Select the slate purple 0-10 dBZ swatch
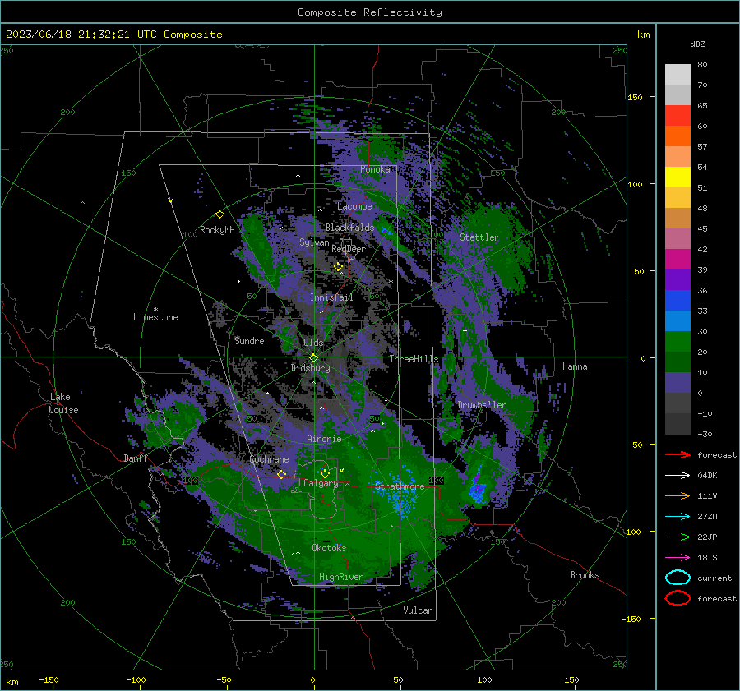Screen dimensions: 740x691 pyautogui.click(x=678, y=383)
